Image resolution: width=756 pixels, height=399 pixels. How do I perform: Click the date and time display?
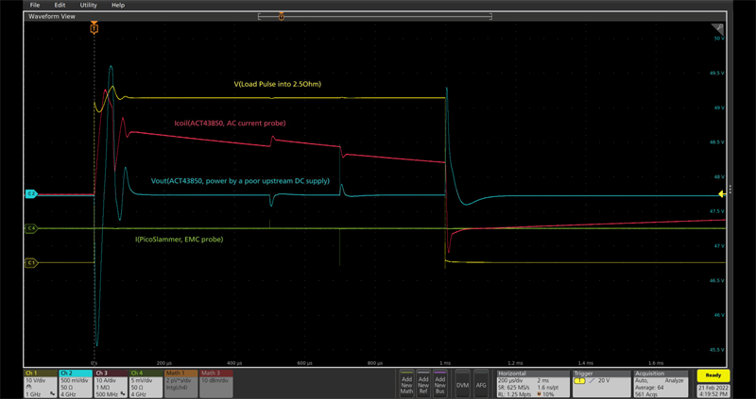pos(713,391)
